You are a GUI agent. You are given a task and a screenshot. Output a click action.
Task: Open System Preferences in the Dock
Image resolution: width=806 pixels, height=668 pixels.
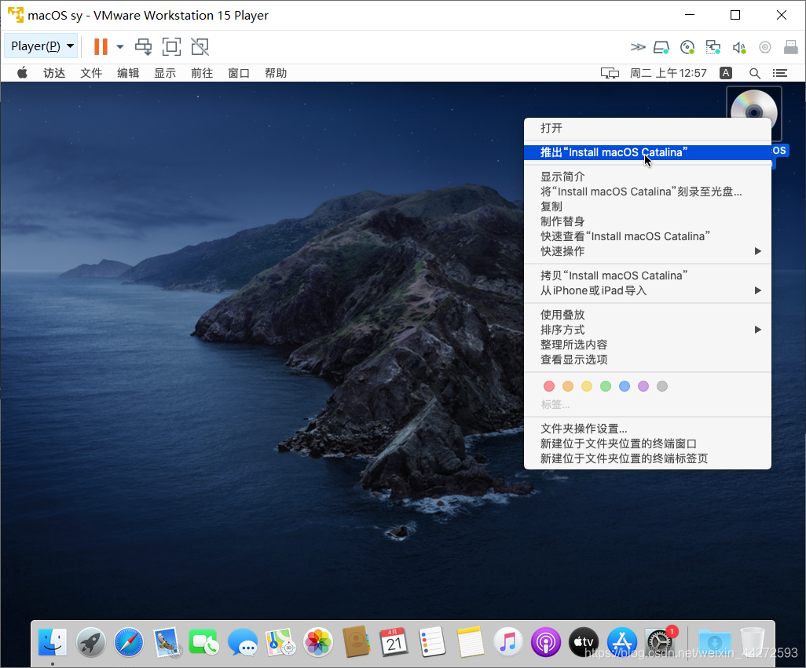pos(658,642)
